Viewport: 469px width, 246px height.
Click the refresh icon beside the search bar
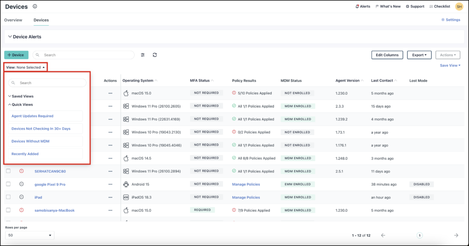(155, 55)
